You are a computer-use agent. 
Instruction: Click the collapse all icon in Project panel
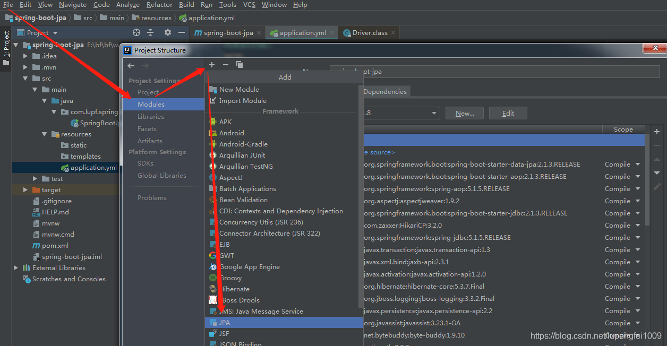click(150, 32)
